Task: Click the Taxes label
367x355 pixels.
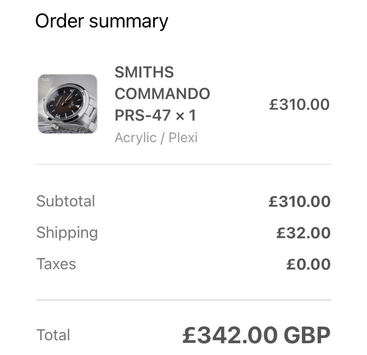Action: pyautogui.click(x=56, y=264)
